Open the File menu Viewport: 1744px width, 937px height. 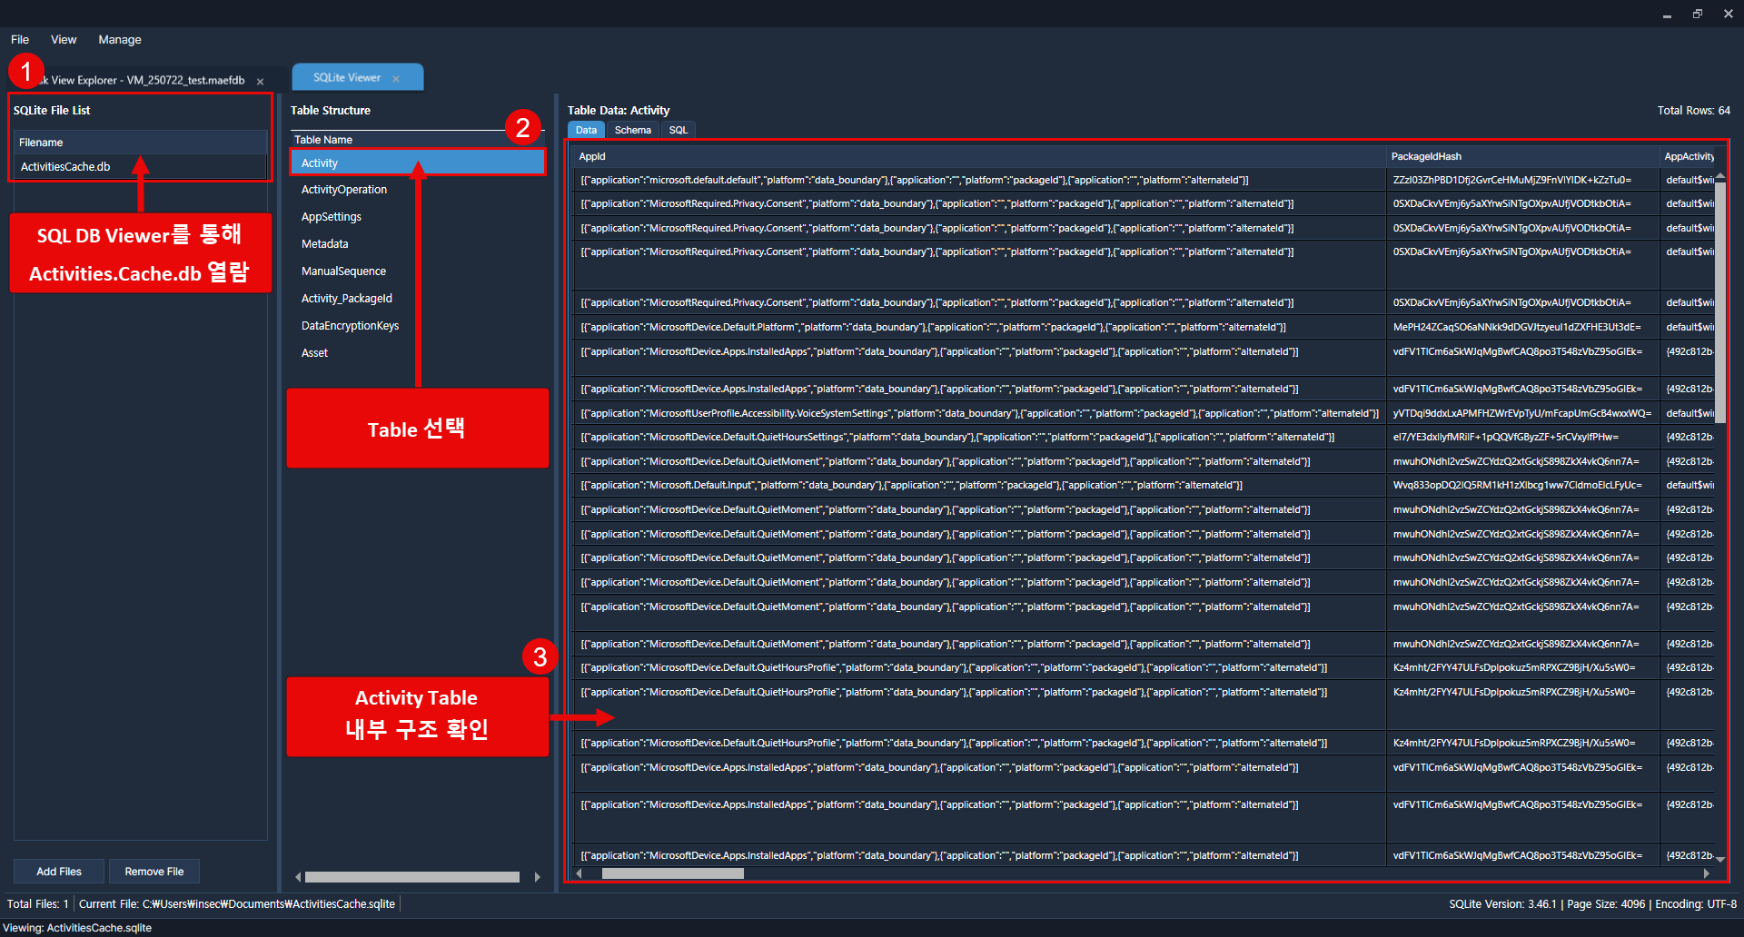[20, 40]
